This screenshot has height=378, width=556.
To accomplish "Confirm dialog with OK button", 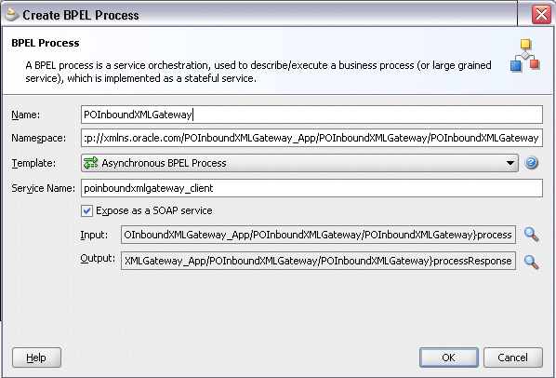I will [x=448, y=358].
